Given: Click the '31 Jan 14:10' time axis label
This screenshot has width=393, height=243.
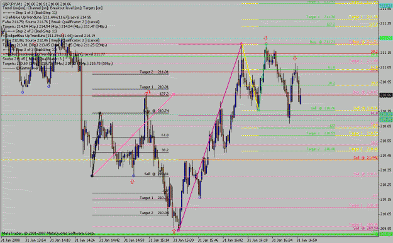Looking at the screenshot, I should (60, 240).
